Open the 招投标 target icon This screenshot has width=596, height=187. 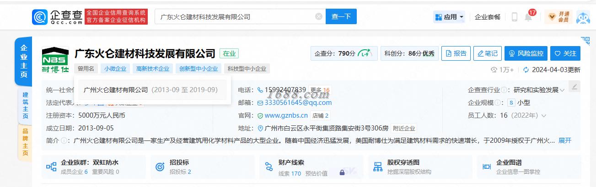(160, 167)
